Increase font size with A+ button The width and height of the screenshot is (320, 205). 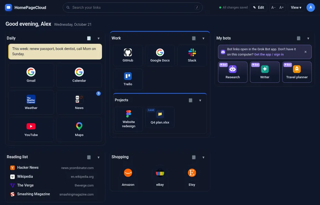pyautogui.click(x=281, y=8)
